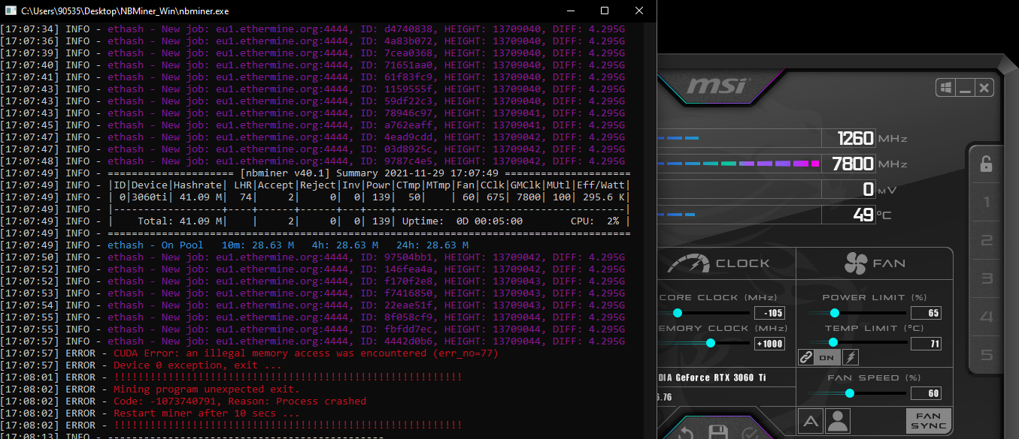Toggle the FAN SYNC button

[x=929, y=421]
